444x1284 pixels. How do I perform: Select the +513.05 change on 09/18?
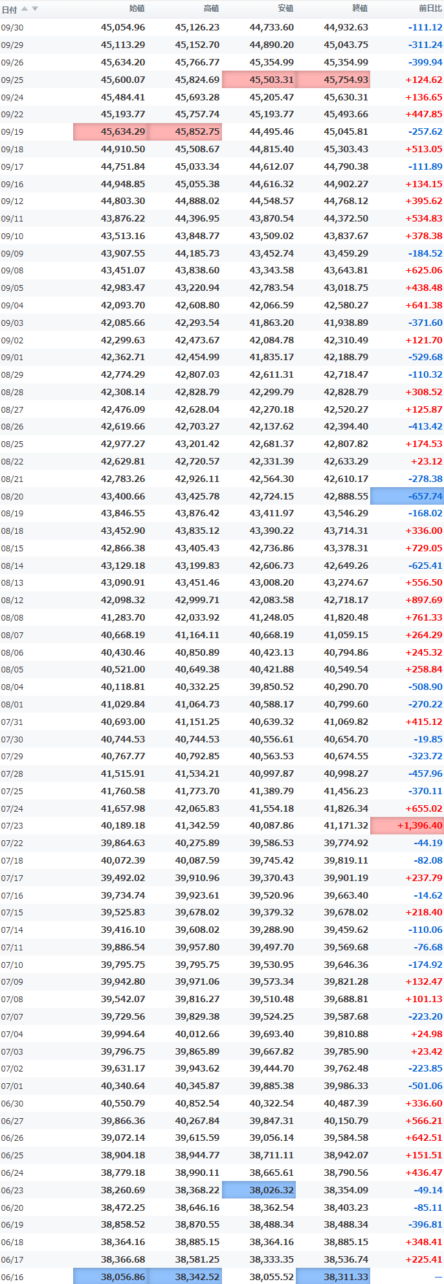(424, 149)
